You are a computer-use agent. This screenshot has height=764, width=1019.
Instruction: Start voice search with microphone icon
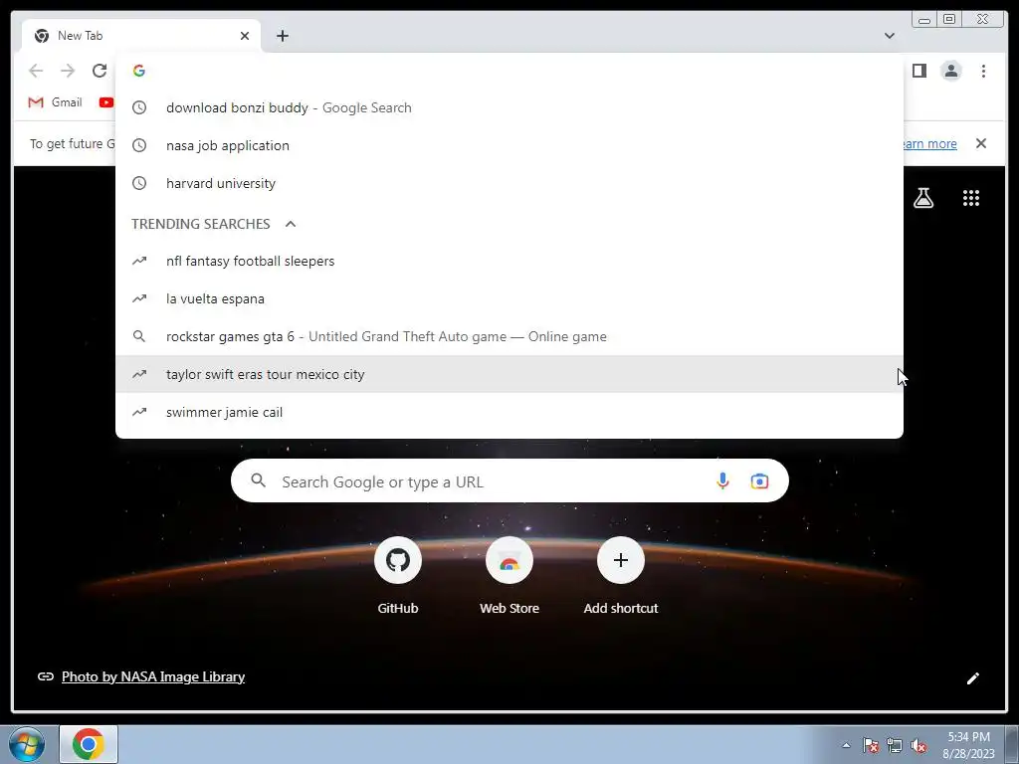[722, 481]
